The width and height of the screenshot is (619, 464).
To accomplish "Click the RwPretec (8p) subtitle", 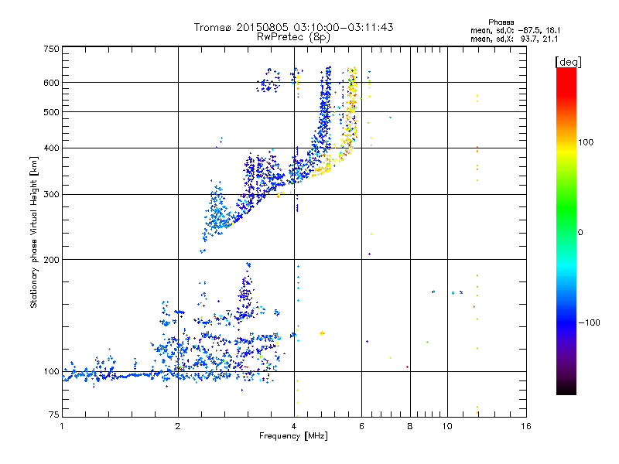I will 293,37.
